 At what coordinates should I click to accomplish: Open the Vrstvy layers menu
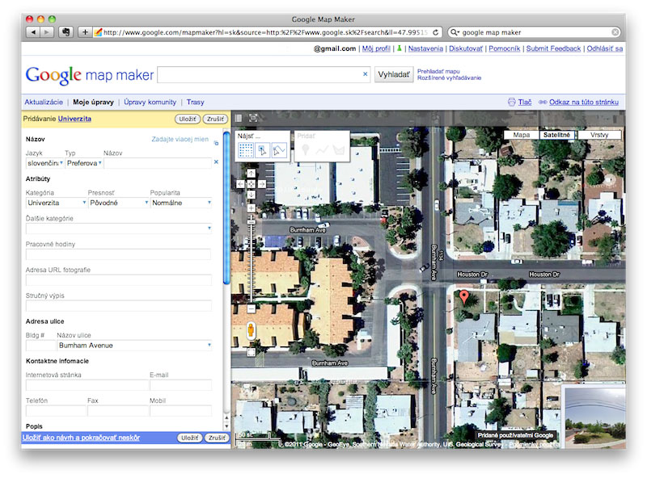point(599,135)
